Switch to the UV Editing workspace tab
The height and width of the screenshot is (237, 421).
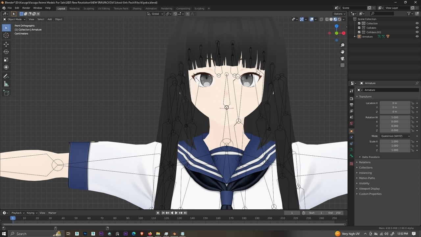104,9
